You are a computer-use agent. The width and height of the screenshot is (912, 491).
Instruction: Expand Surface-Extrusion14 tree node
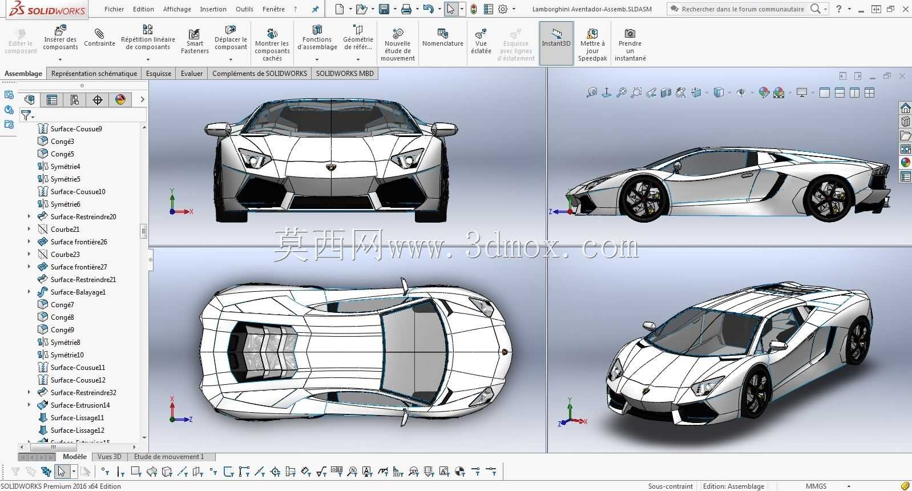[29, 405]
